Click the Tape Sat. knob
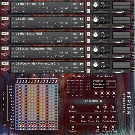Screen dimensions: 135x135 [x=73, y=127]
